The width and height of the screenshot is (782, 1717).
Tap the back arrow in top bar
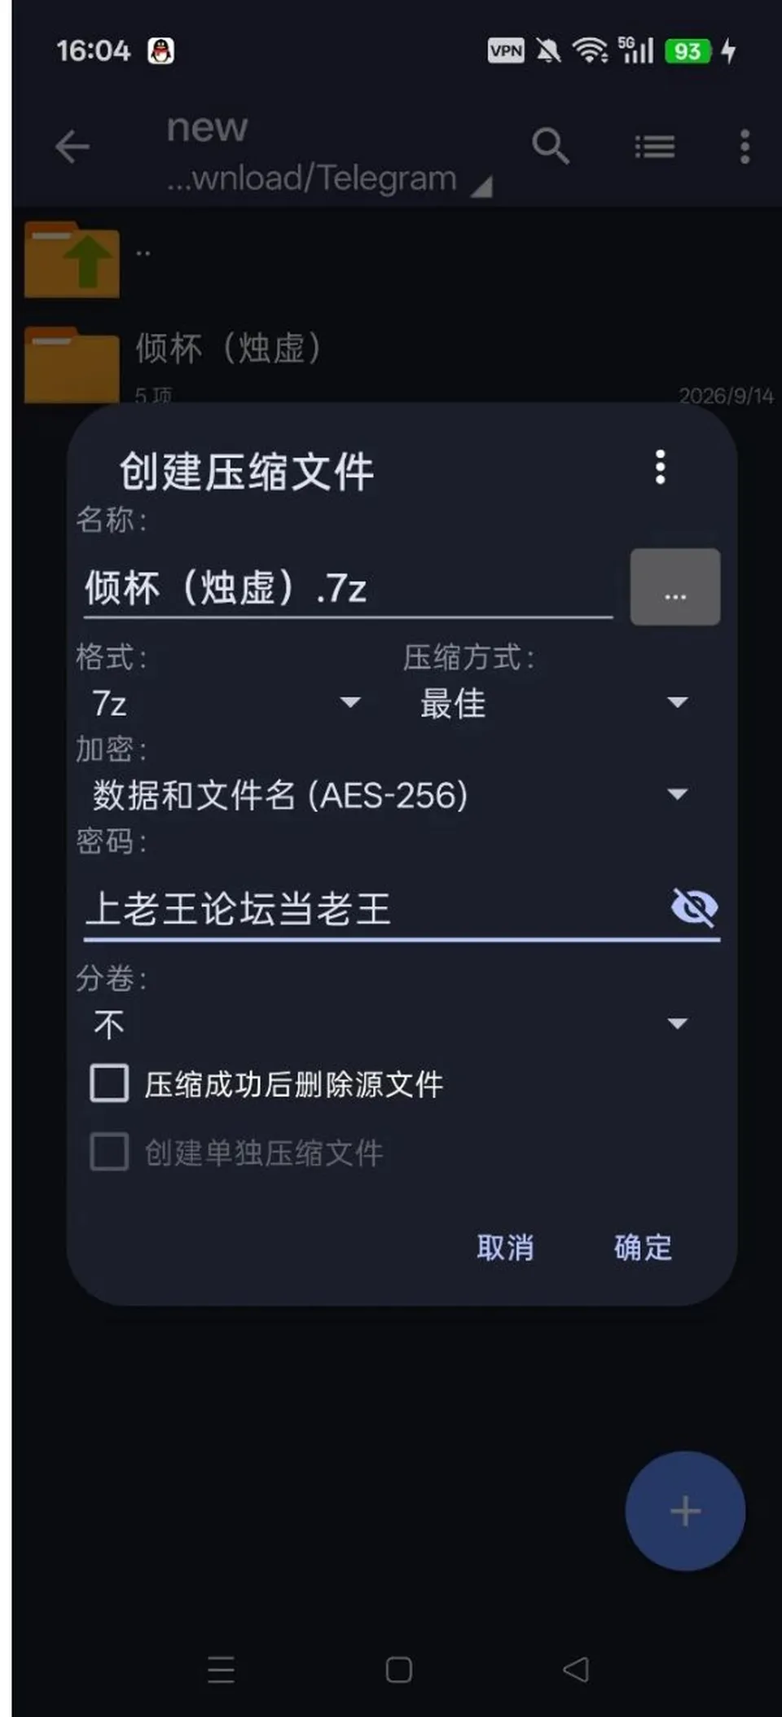72,147
